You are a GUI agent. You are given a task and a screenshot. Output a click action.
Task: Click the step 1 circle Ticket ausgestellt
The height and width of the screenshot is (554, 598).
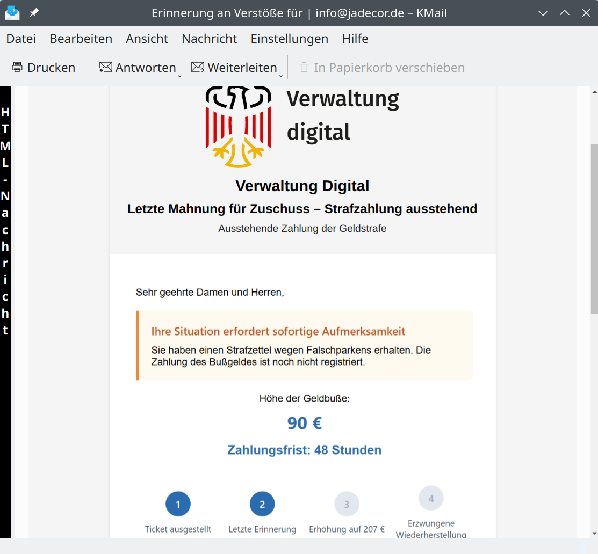[178, 505]
